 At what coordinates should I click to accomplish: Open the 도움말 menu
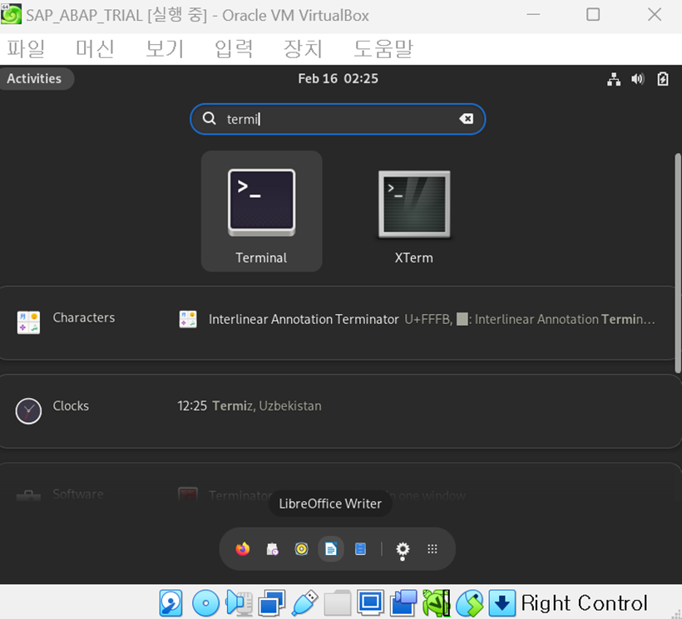click(383, 49)
